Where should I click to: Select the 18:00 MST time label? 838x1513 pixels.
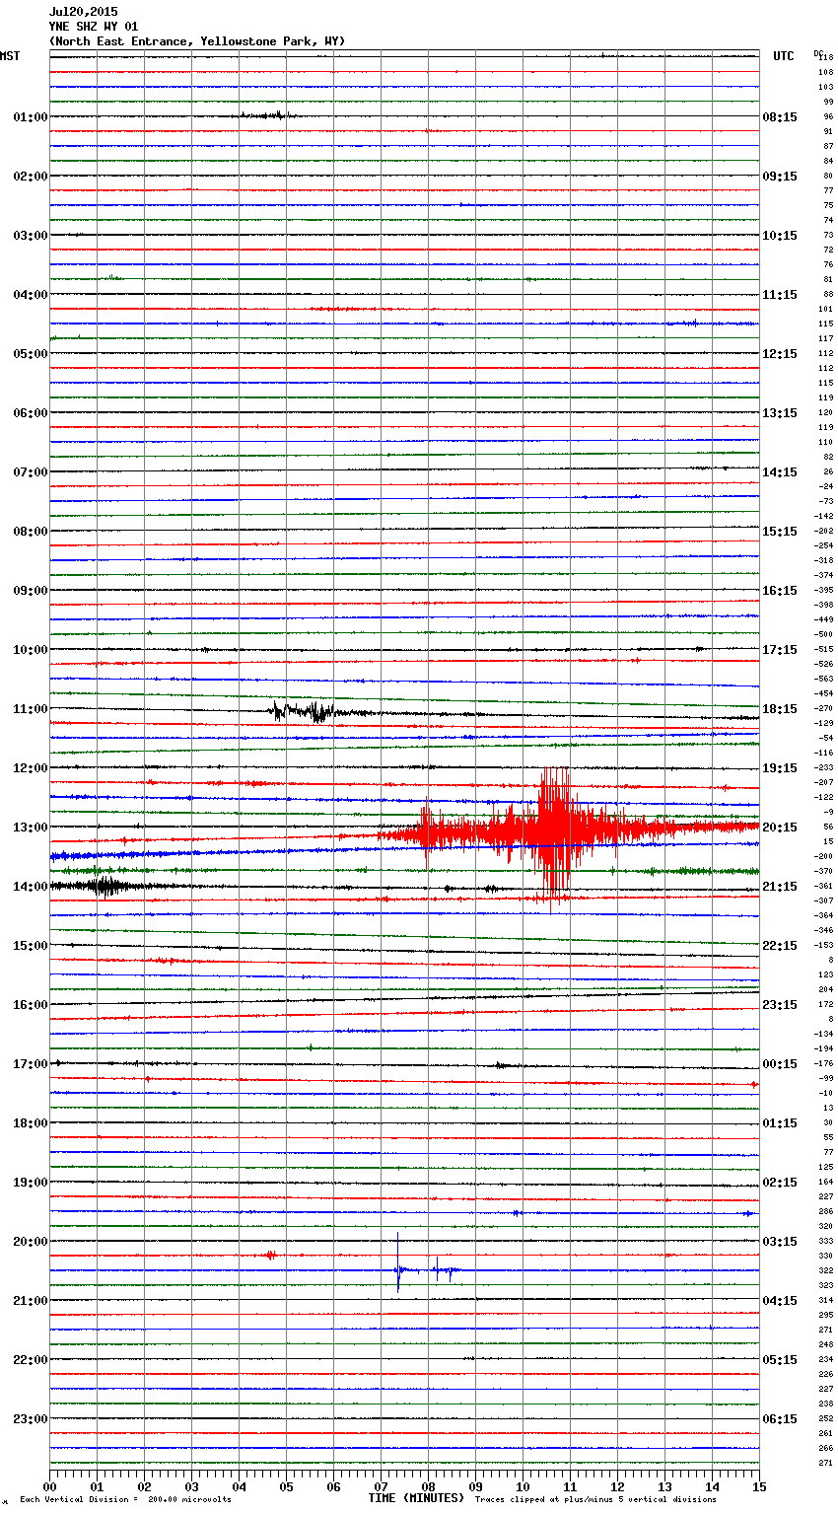click(x=30, y=1123)
